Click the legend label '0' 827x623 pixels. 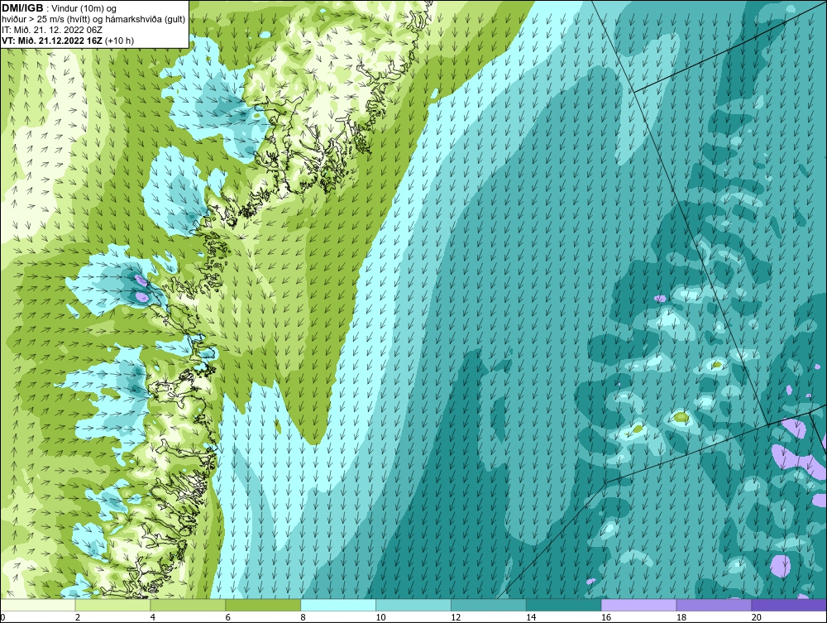[2, 617]
